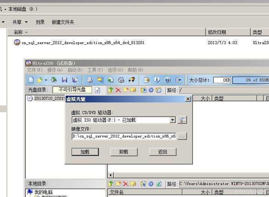Expand the arrow beside the Open icon
The height and width of the screenshot is (197, 269).
click(46, 80)
